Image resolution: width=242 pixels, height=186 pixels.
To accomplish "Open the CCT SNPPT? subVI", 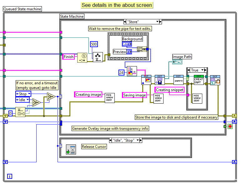I will (179, 80).
